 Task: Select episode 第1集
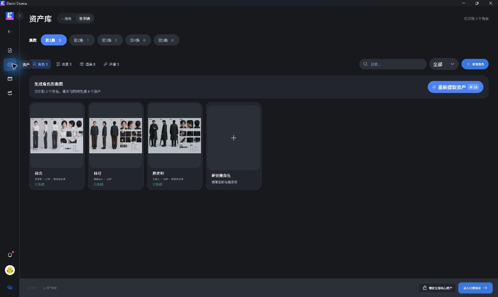(54, 40)
